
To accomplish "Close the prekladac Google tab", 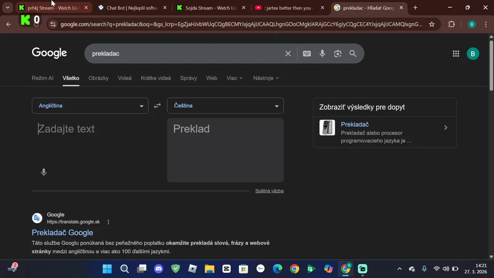I will pyautogui.click(x=401, y=8).
